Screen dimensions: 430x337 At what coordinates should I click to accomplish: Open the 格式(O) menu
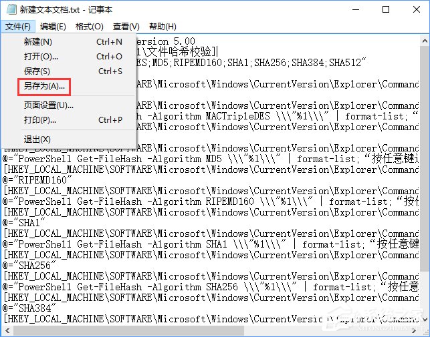click(90, 27)
